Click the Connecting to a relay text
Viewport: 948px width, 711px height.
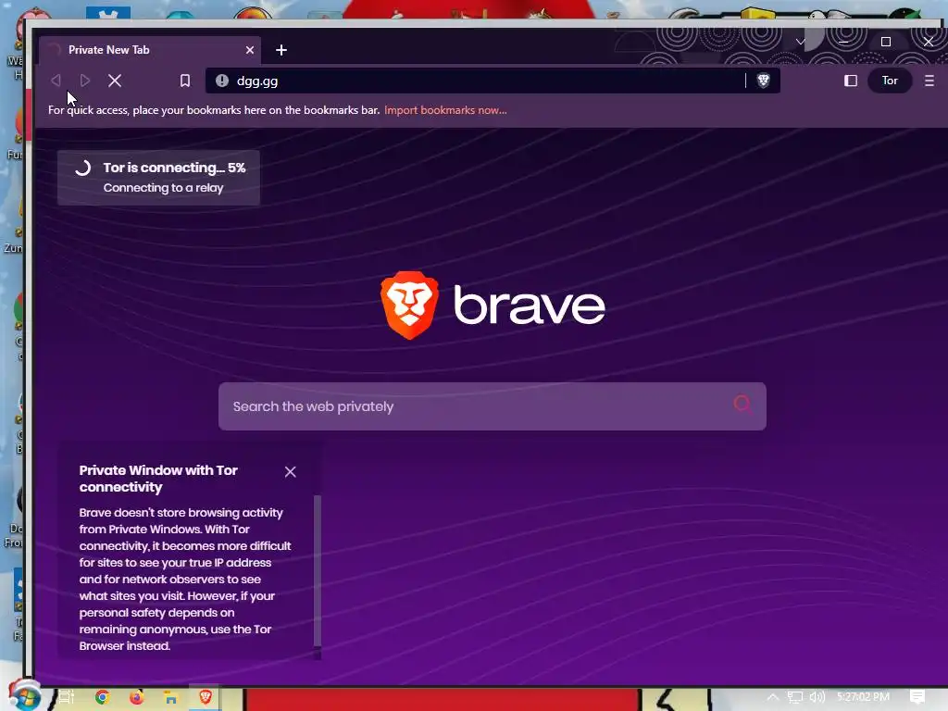(x=163, y=187)
